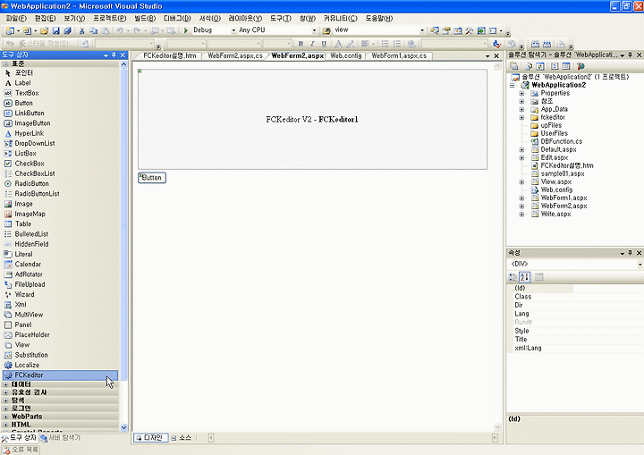This screenshot has height=455, width=644.
Task: Click the Refresh icon in Solution Explorer toolbar
Action: coord(540,66)
